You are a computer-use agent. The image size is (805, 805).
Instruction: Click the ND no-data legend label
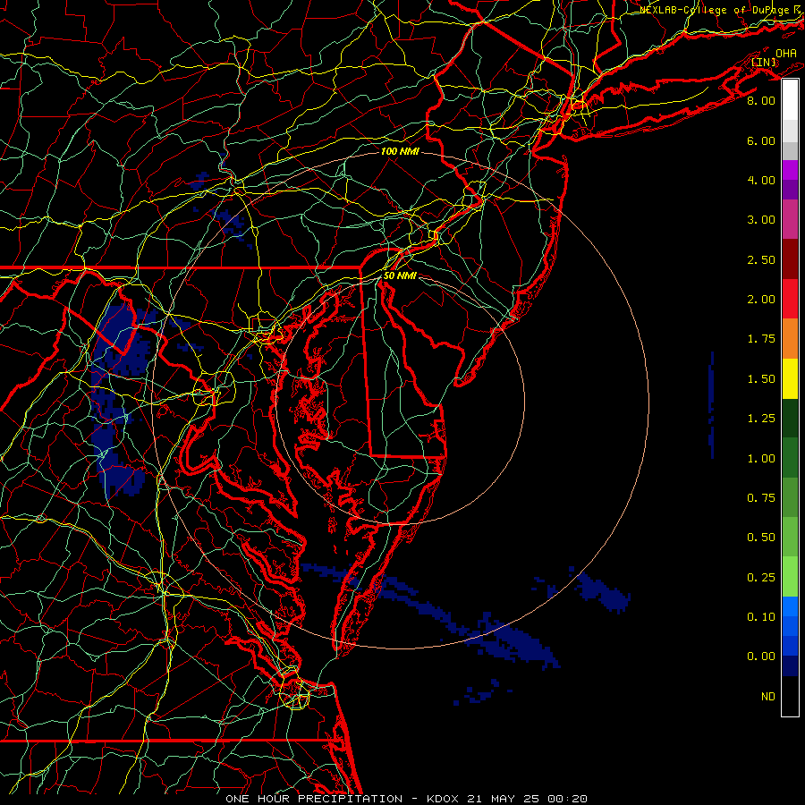point(768,697)
